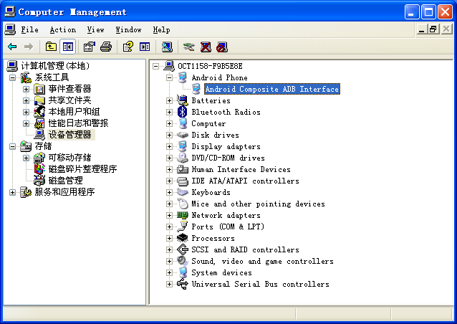
Task: Click the Help toolbar icon
Action: 128,47
